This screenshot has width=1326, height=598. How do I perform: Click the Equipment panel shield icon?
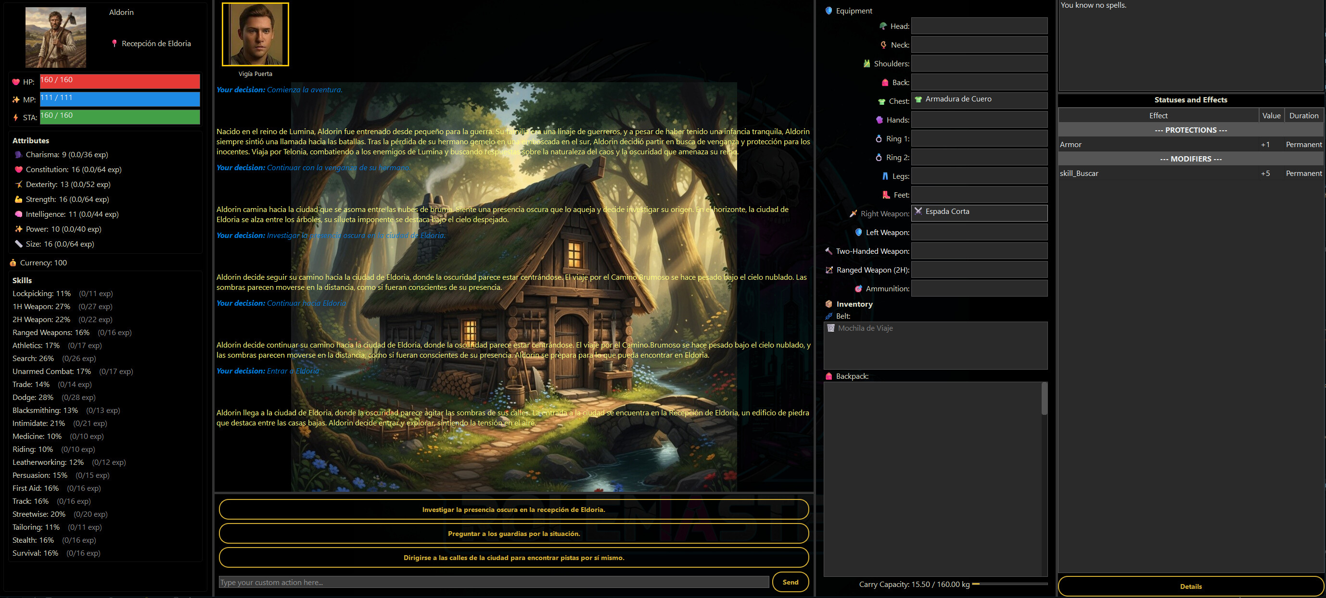tap(829, 10)
